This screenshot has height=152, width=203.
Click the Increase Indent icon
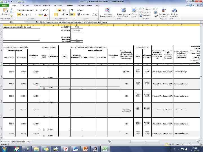pos(67,14)
